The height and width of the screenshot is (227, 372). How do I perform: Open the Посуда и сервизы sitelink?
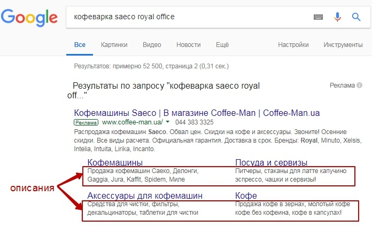point(271,162)
